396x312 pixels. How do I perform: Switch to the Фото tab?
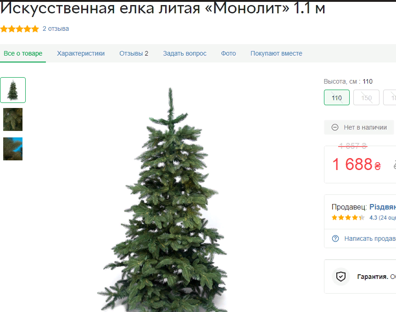click(229, 53)
